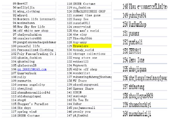Select the yellow highlighted Travelers cell
This screenshot has height=119, width=169.
click(92, 46)
